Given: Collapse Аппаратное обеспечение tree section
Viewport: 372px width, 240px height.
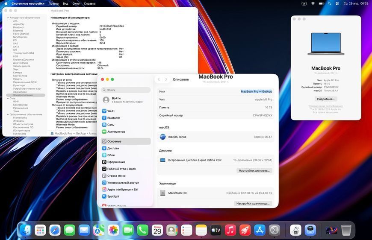Looking at the screenshot, I should (8, 18).
